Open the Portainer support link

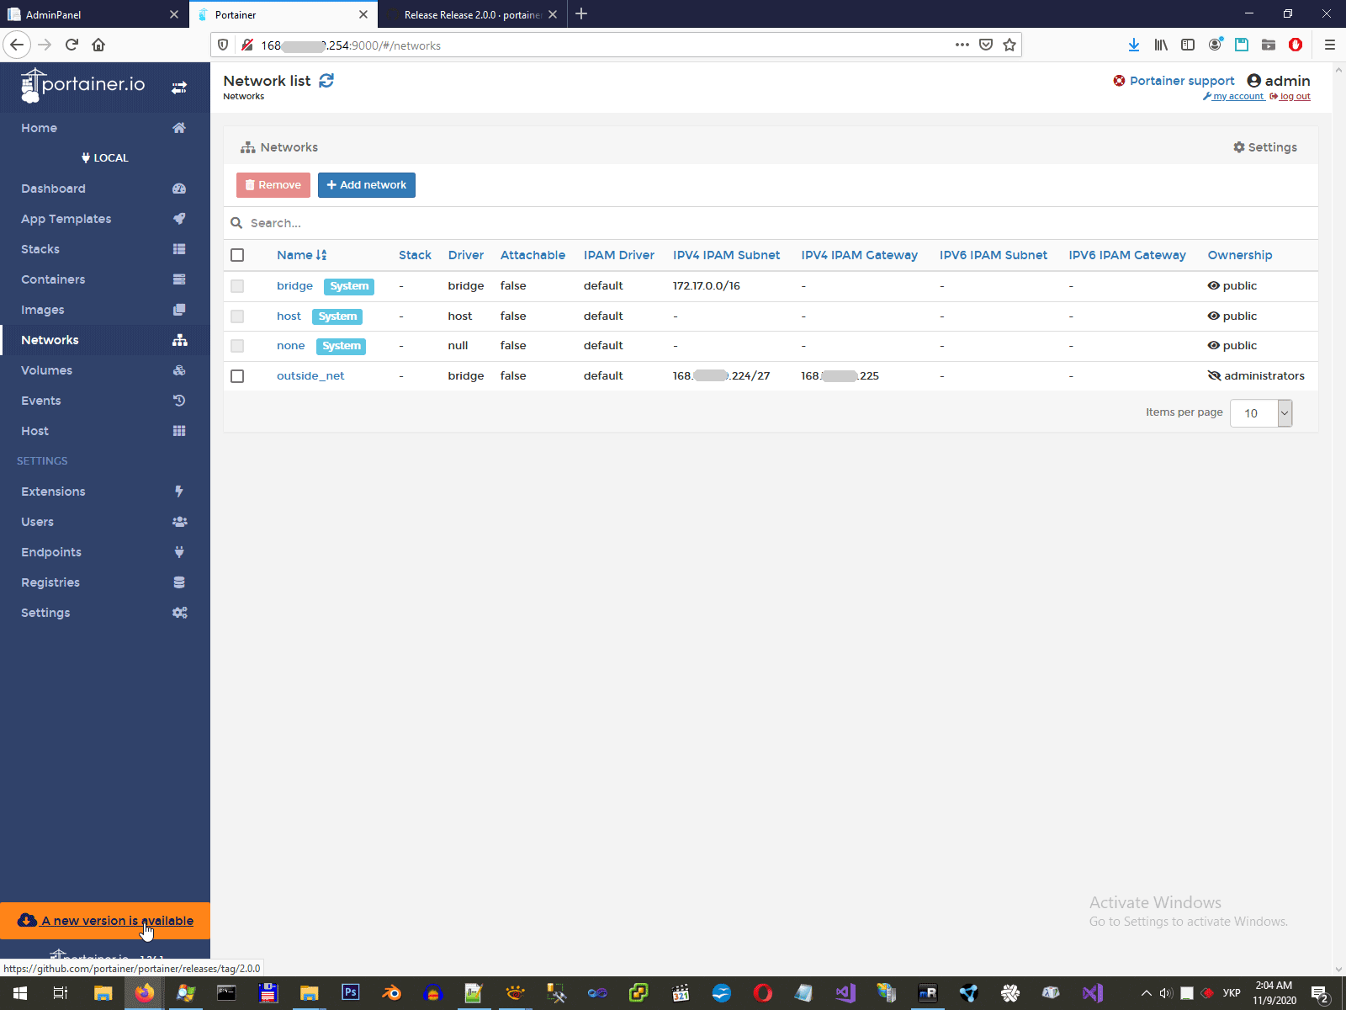pos(1174,81)
